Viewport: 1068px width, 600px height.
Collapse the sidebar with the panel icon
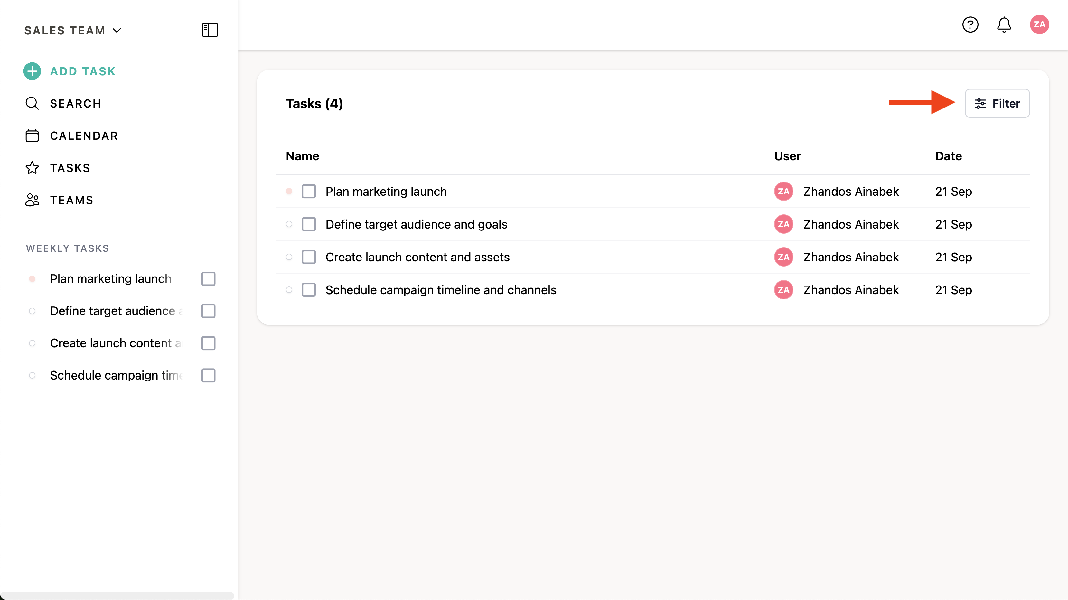[210, 30]
